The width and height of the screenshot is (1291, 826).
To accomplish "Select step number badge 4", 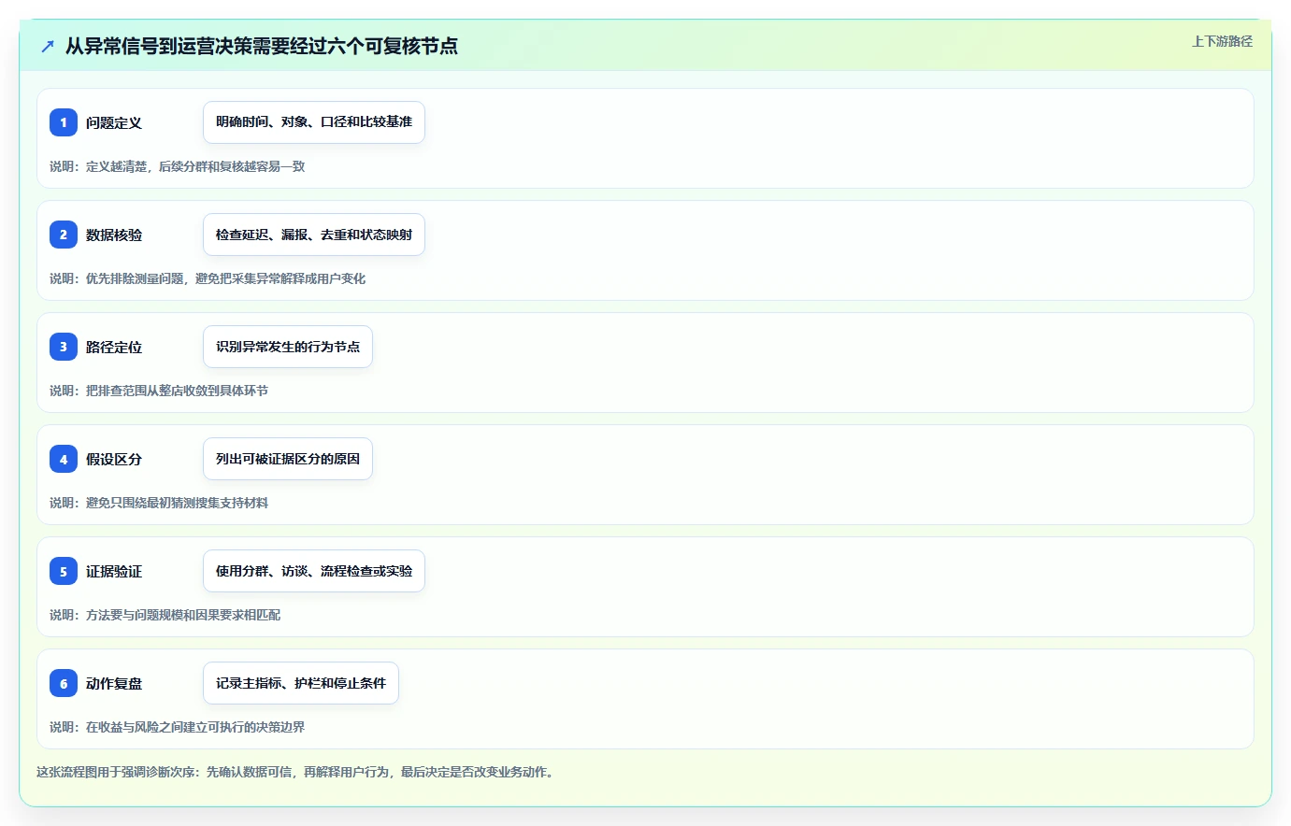I will click(x=64, y=459).
